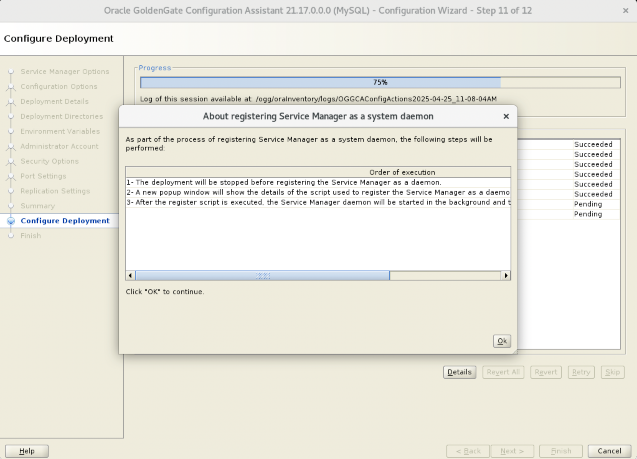Click the Summary step bullet icon
The width and height of the screenshot is (637, 459).
[x=11, y=206]
